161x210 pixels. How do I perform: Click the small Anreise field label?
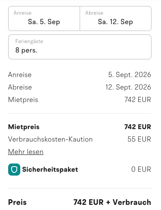tap(22, 13)
